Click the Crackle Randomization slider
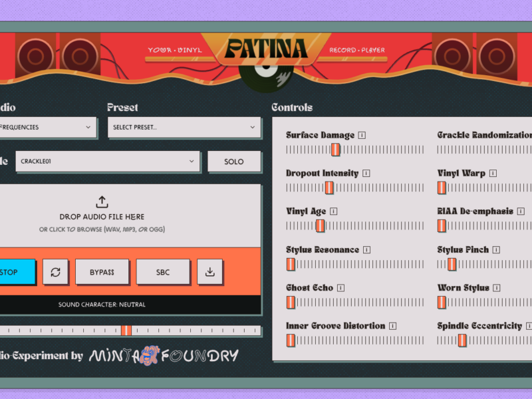This screenshot has height=399, width=532. (485, 150)
